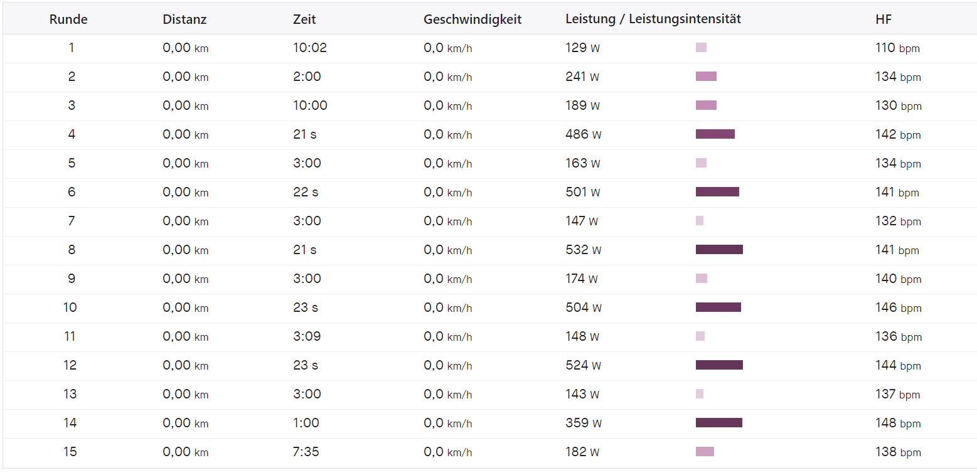
Task: Click the Distanz column header
Action: coord(184,19)
